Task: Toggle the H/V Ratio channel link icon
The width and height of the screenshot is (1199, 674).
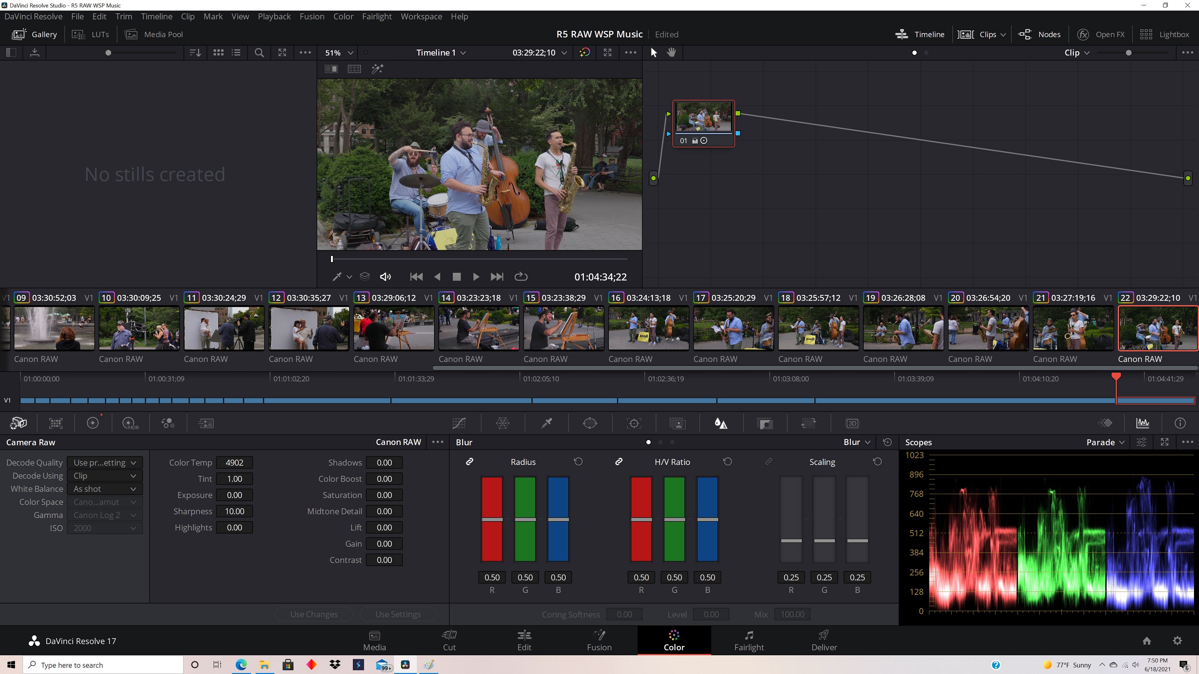Action: click(x=619, y=461)
